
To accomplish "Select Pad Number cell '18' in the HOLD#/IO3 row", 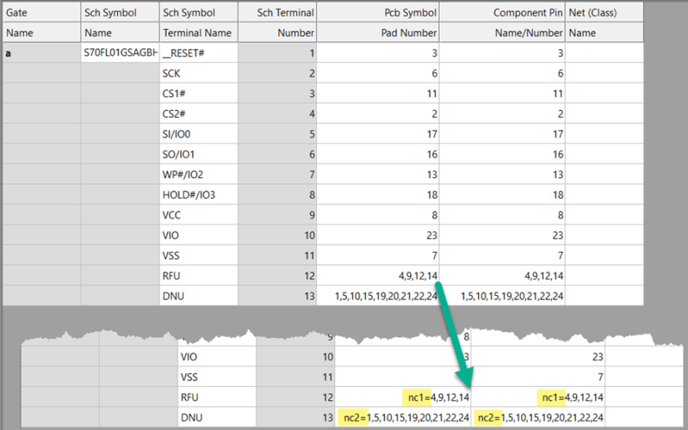I will tap(378, 195).
